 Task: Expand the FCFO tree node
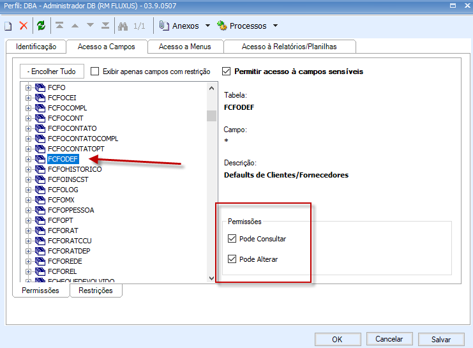click(x=28, y=88)
